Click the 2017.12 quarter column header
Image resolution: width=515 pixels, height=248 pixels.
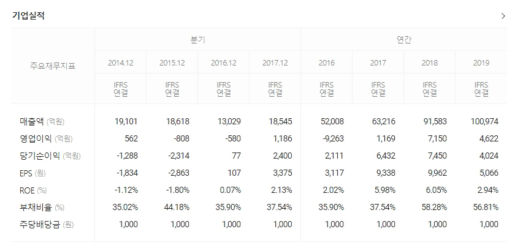275,62
